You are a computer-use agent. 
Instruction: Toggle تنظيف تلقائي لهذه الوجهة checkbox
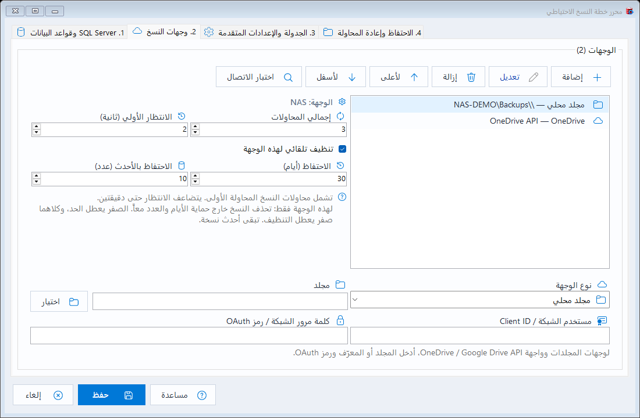coord(343,149)
